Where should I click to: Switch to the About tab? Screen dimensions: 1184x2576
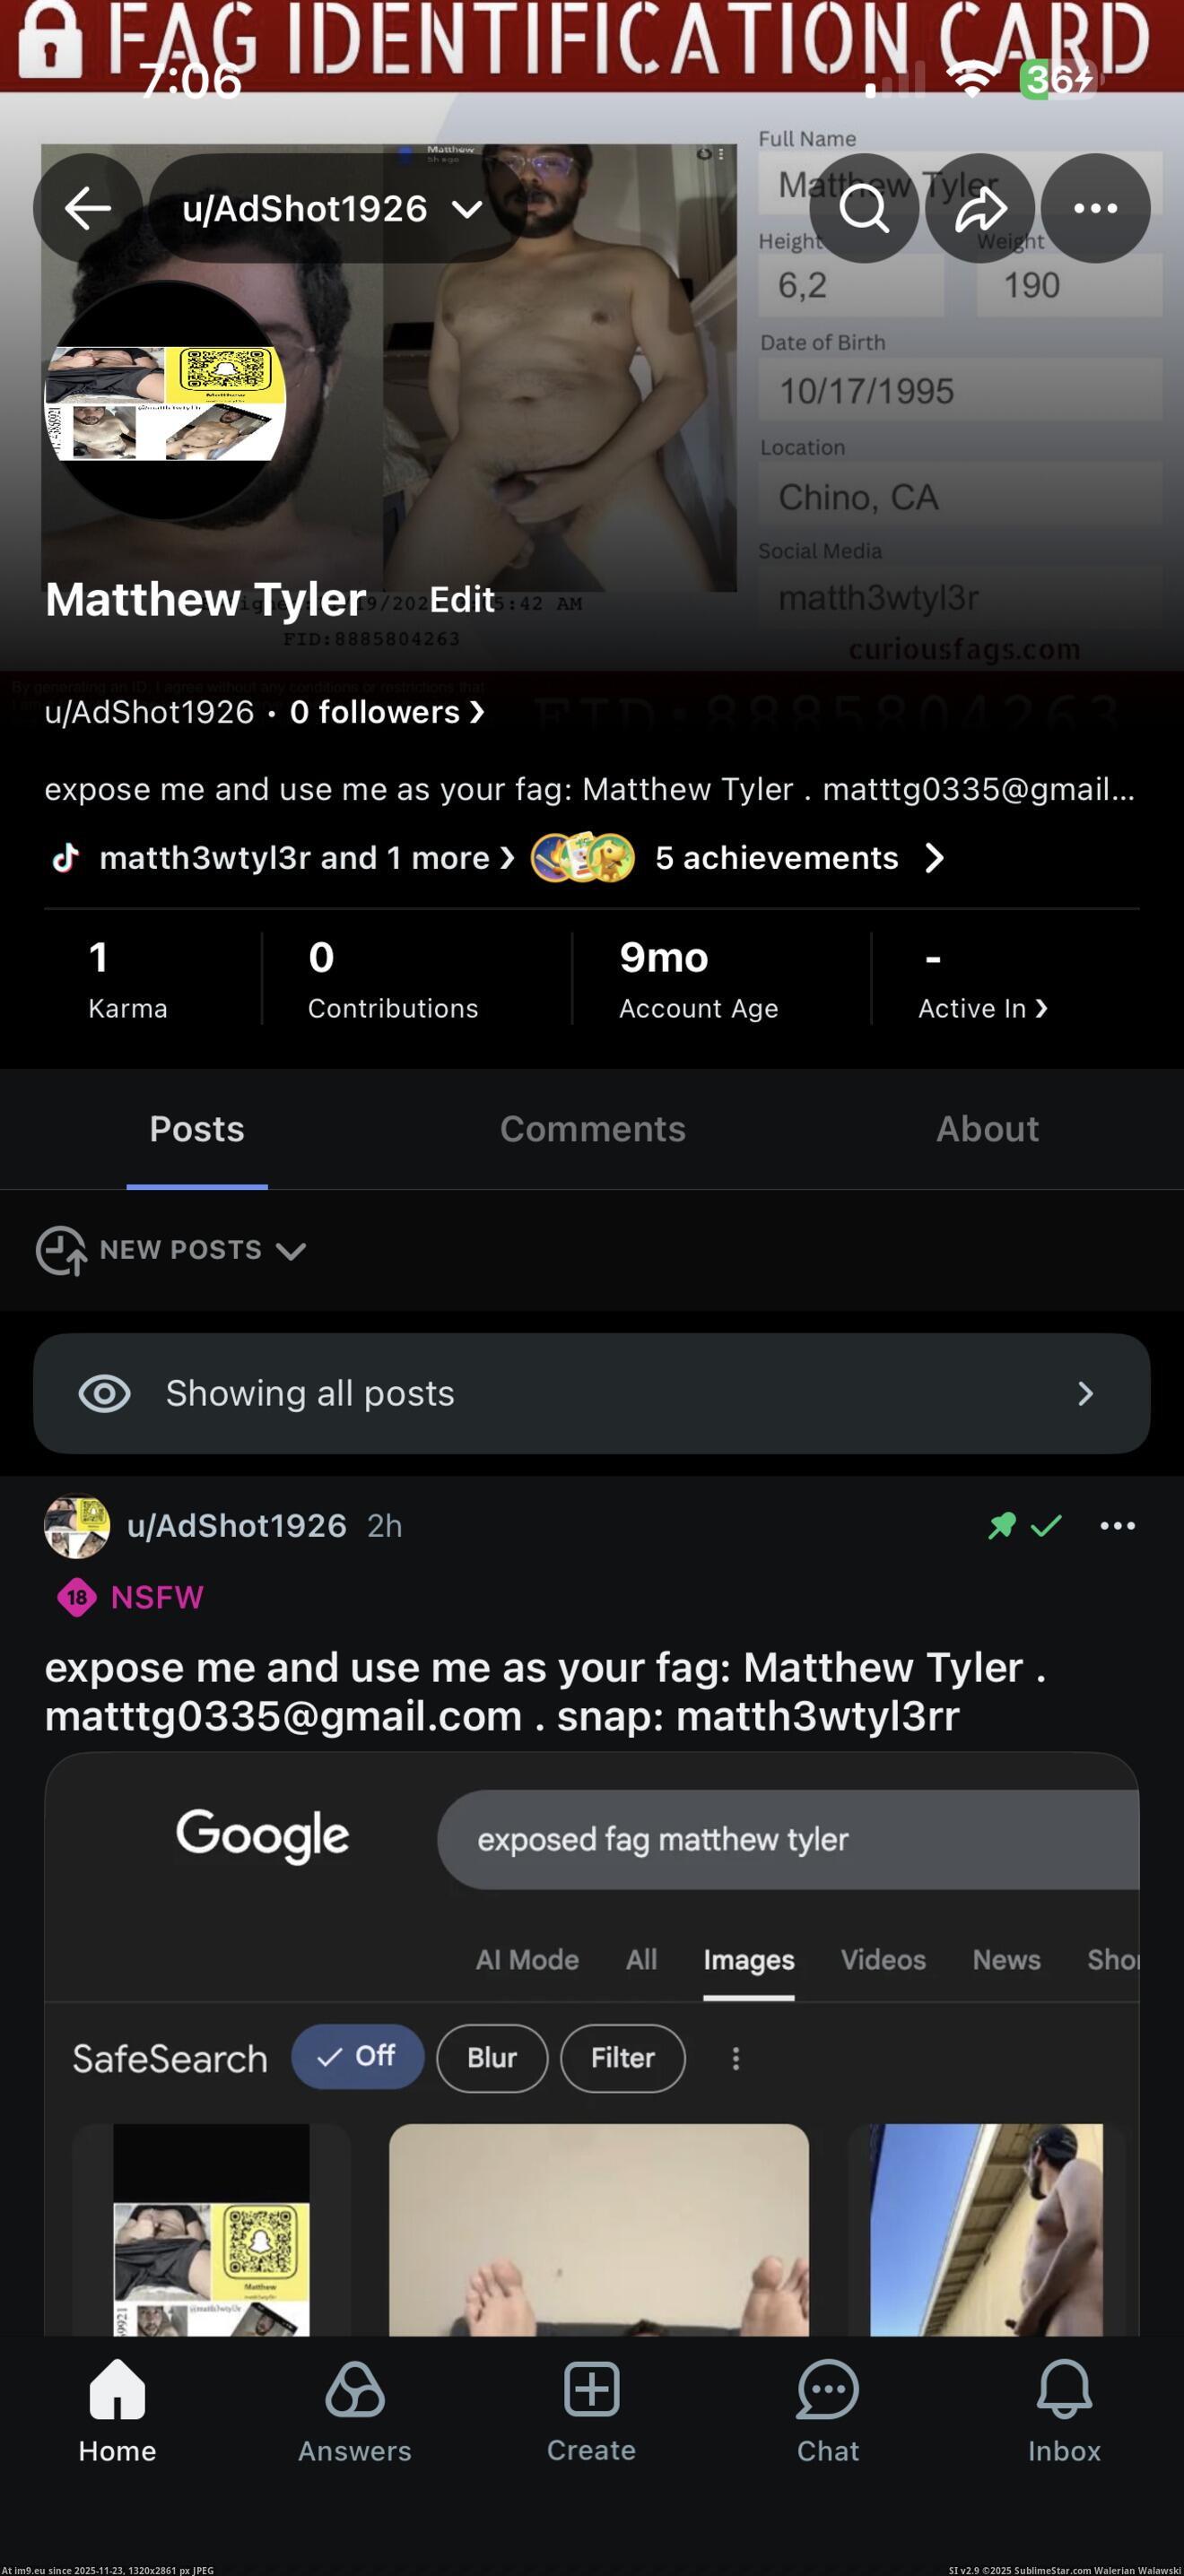(987, 1129)
